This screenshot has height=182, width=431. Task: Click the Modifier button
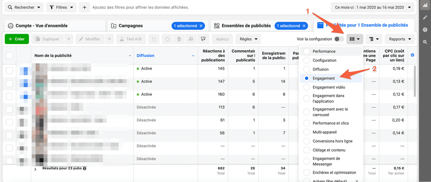[90, 39]
